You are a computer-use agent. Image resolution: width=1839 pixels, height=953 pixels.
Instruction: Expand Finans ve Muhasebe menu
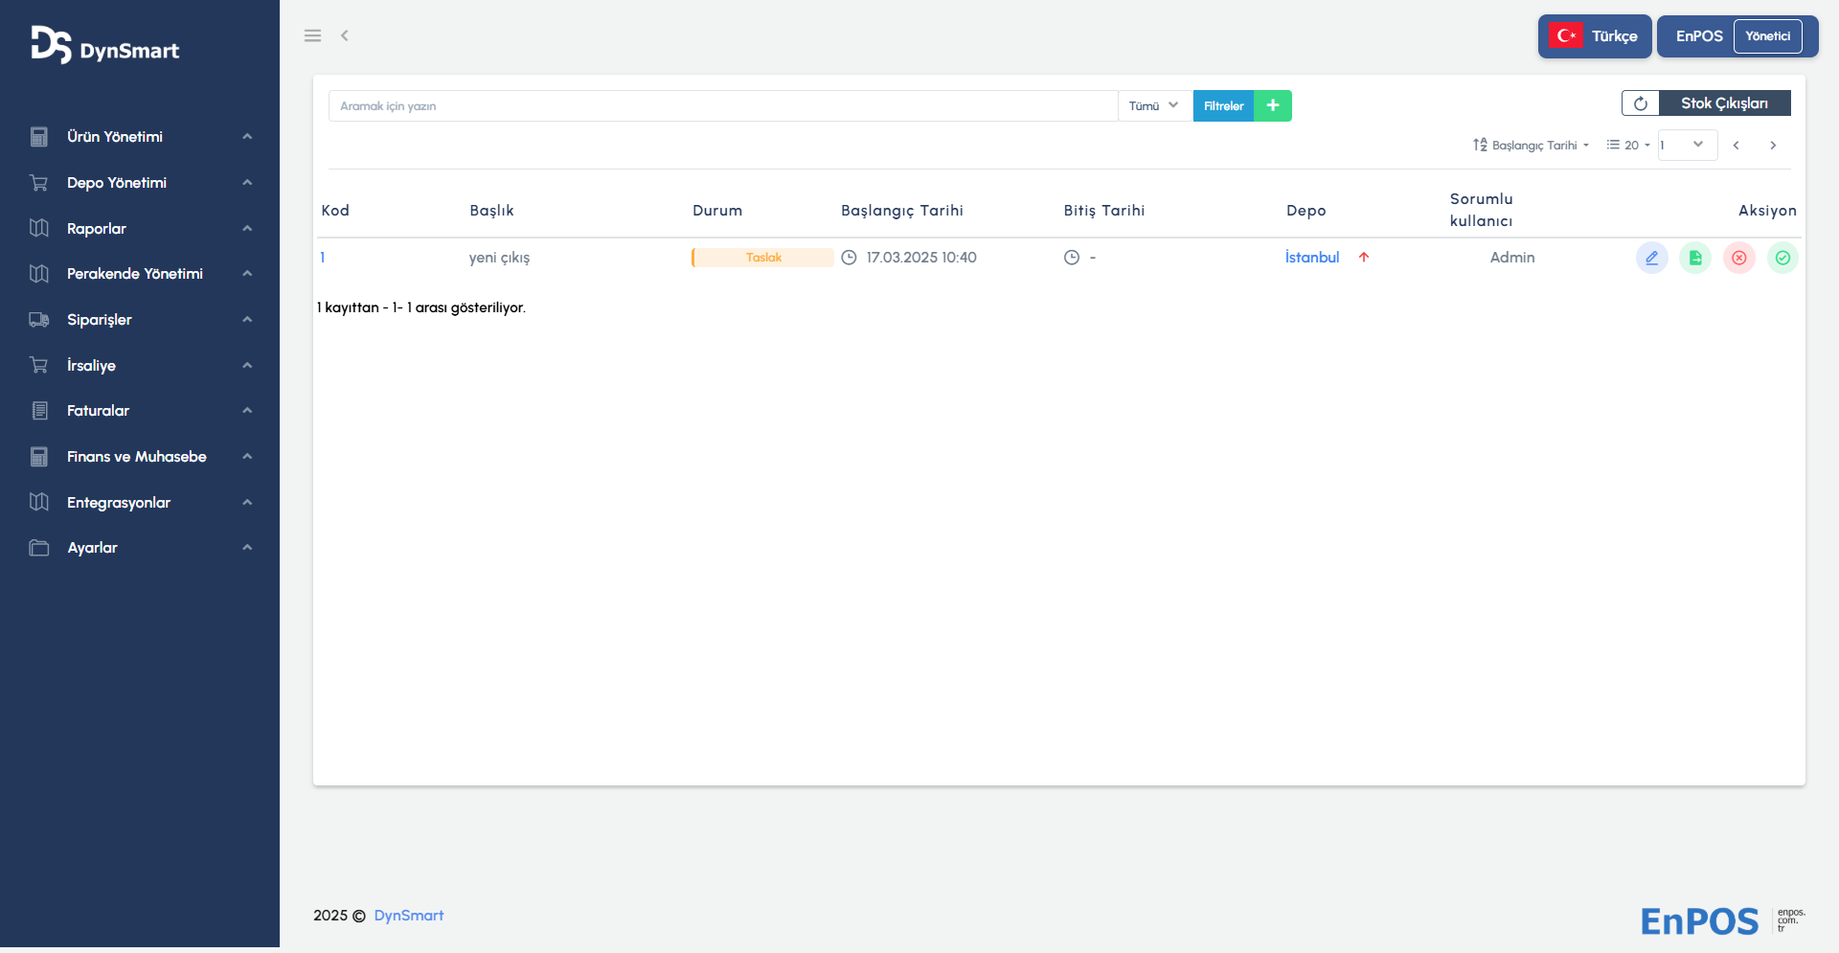140,457
